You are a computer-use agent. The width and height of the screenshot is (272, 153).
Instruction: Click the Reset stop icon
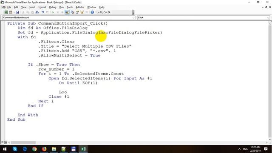[62, 12]
